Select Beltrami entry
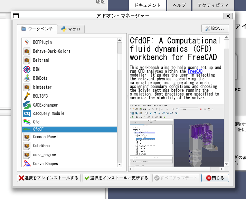 coord(69,60)
